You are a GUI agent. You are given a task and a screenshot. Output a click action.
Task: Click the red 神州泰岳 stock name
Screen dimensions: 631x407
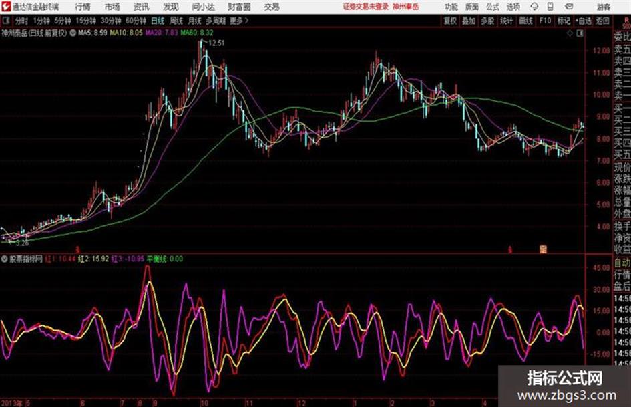[406, 7]
